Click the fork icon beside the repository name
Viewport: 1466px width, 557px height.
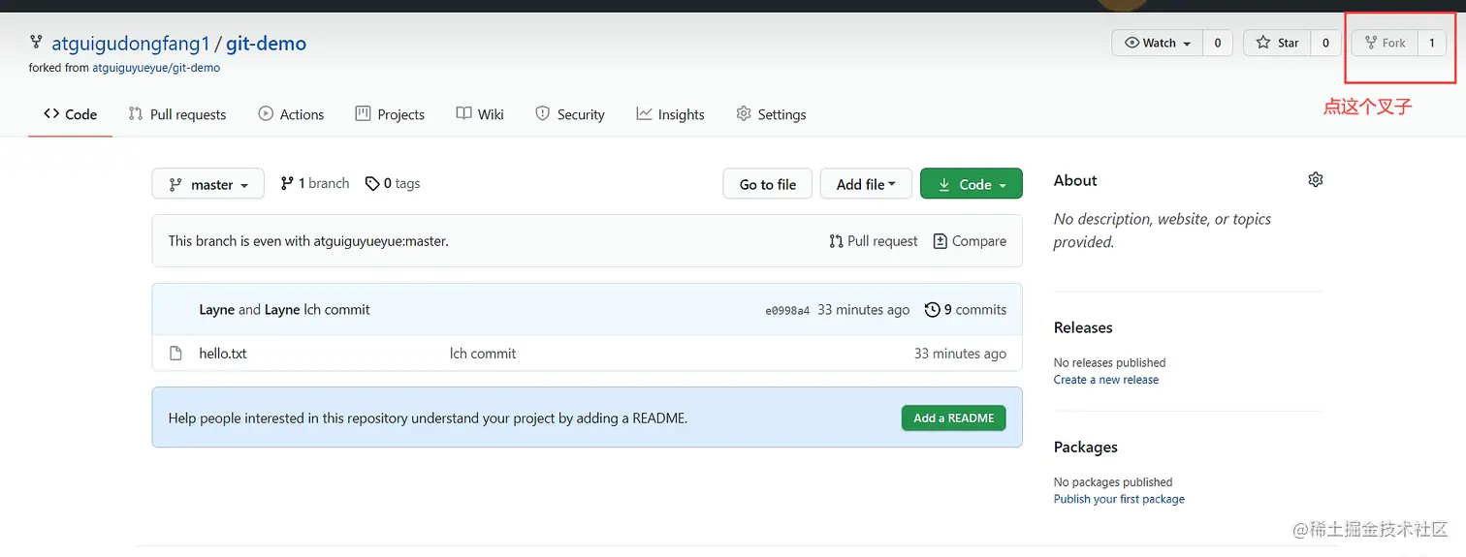point(36,42)
